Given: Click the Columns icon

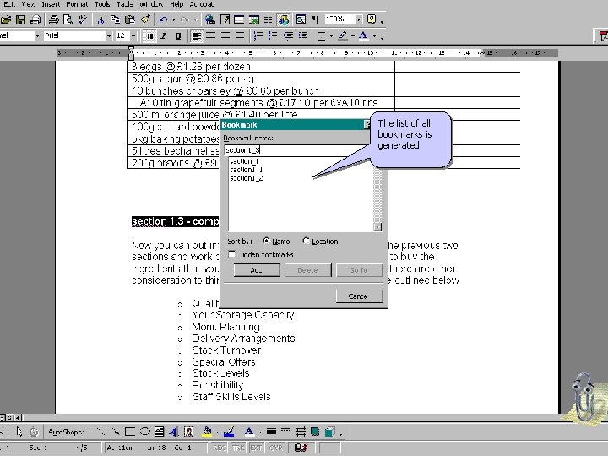Looking at the screenshot, I should (x=268, y=19).
